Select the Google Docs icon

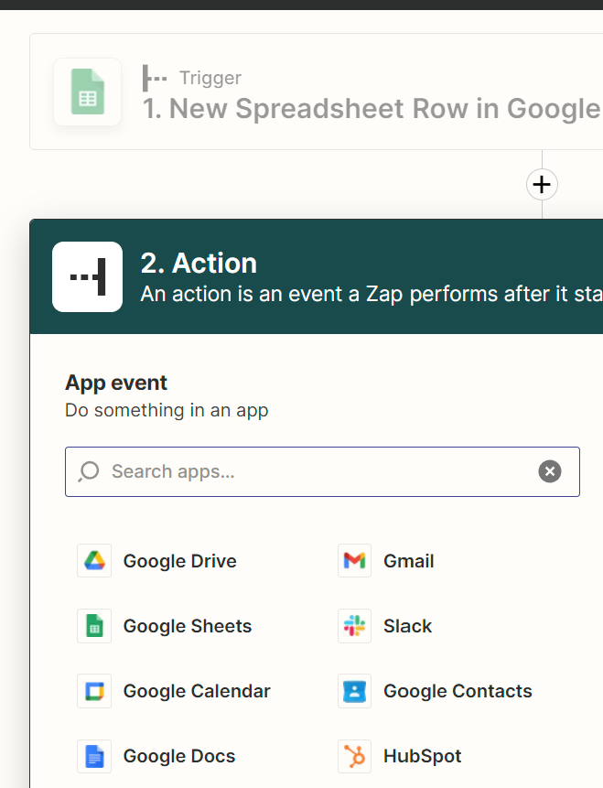pyautogui.click(x=93, y=756)
